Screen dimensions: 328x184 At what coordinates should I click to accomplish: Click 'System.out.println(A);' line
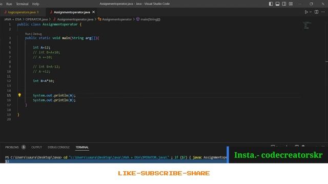[54, 96]
